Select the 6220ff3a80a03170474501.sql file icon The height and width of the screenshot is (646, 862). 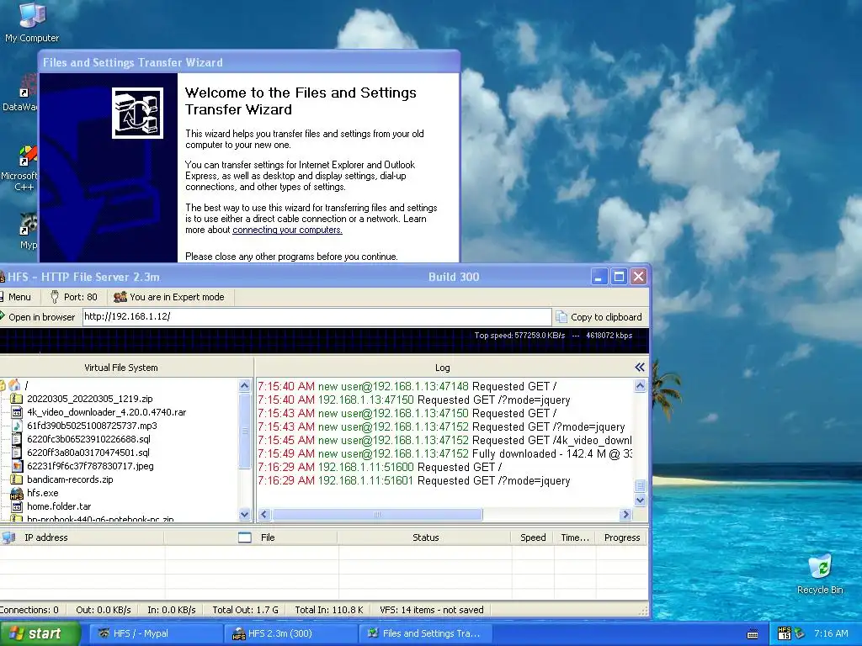tap(17, 453)
